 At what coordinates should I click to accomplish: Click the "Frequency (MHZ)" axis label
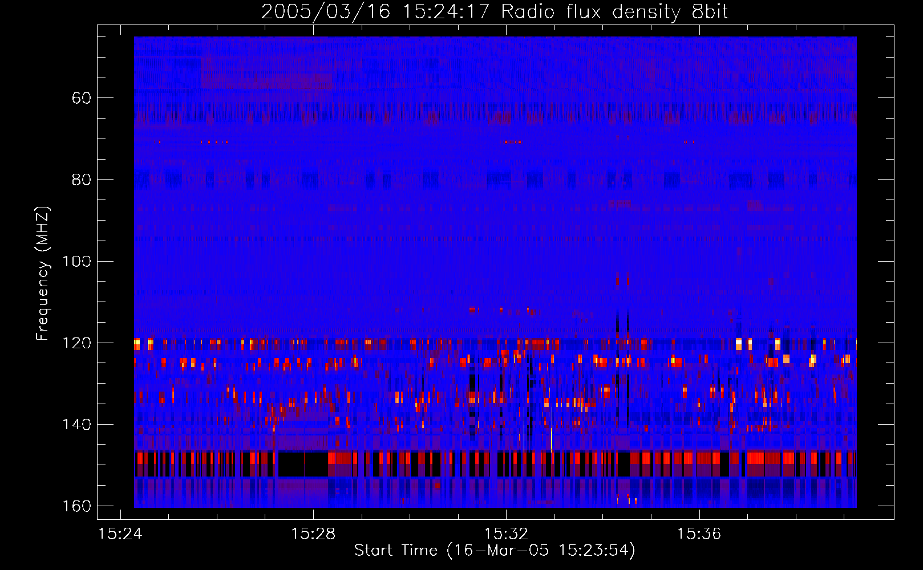point(43,273)
